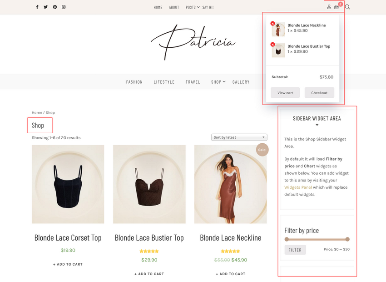Viewport: 386px width, 282px height.
Task: Open the Pinterest social icon
Action: coord(55,7)
